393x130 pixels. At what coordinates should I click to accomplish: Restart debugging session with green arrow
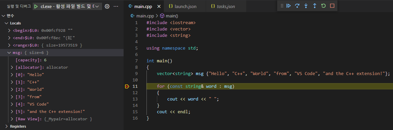click(323, 6)
